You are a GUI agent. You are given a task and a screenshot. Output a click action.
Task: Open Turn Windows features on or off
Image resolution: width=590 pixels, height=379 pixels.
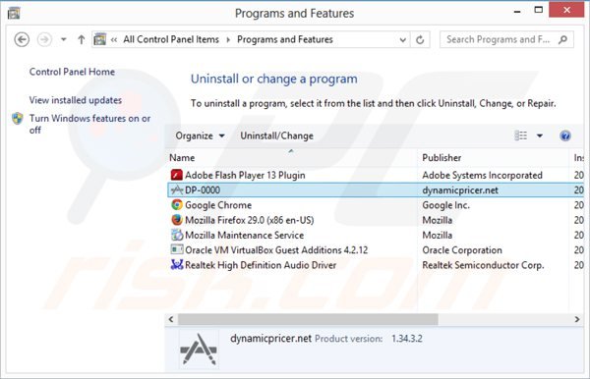(89, 124)
